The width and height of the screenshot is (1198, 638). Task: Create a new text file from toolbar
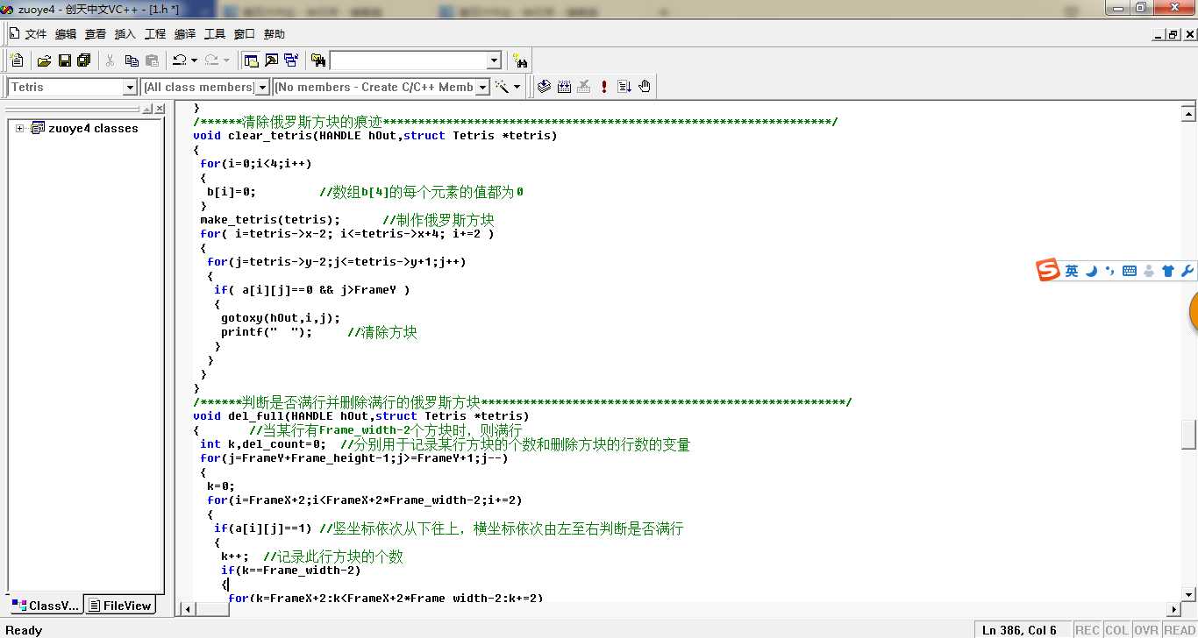click(x=17, y=60)
